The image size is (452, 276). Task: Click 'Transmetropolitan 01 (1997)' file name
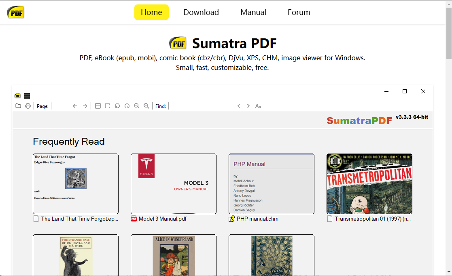pyautogui.click(x=373, y=219)
